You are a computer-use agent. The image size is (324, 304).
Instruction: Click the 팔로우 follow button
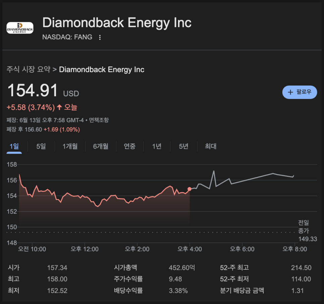(300, 92)
